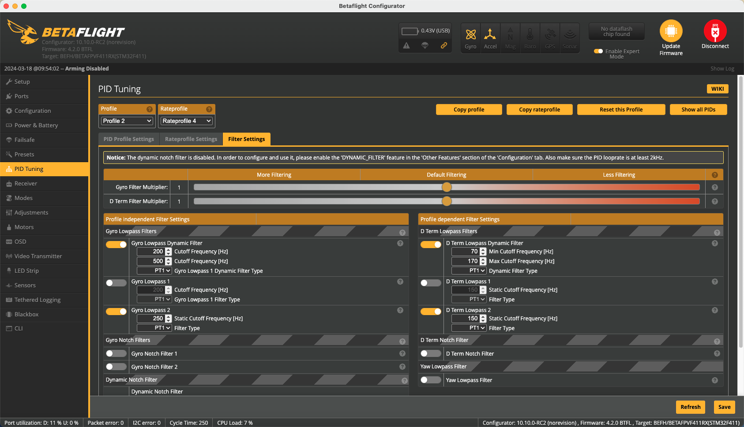
Task: Open the Blackbox sidebar tab
Action: tap(44, 315)
